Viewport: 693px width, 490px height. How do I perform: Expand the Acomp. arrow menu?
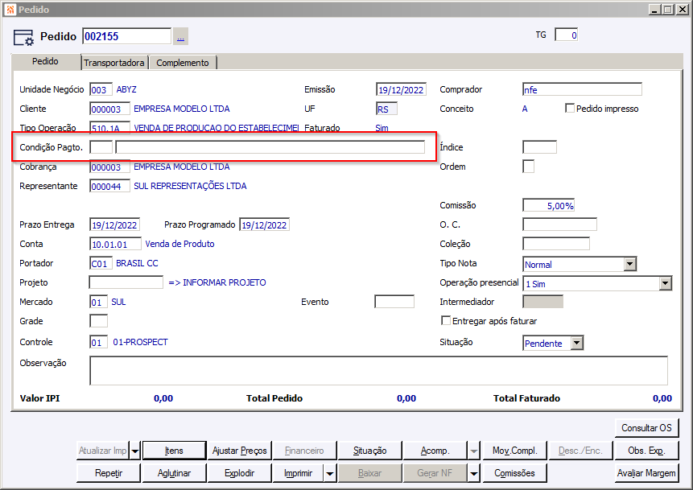474,451
